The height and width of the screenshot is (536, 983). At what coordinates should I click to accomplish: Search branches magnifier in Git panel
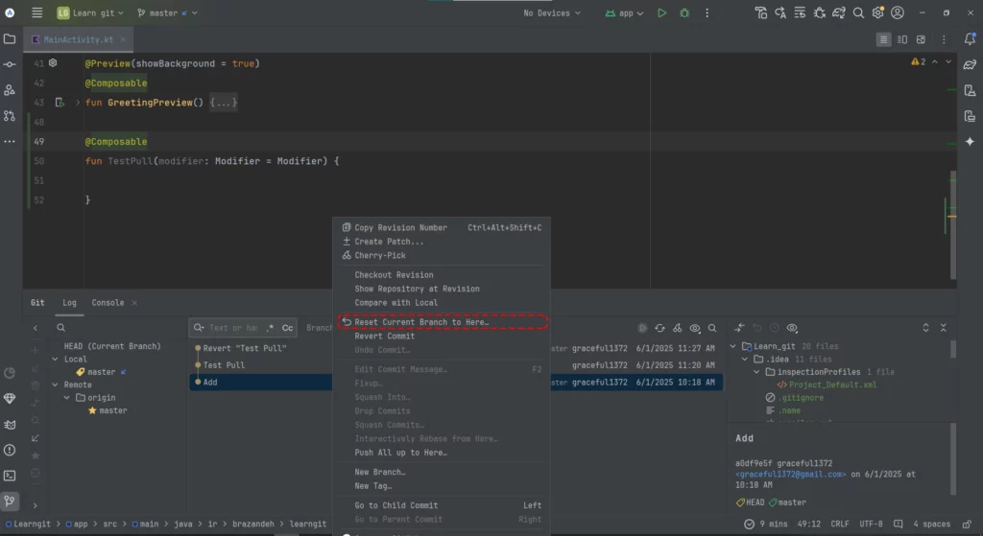[x=60, y=328]
